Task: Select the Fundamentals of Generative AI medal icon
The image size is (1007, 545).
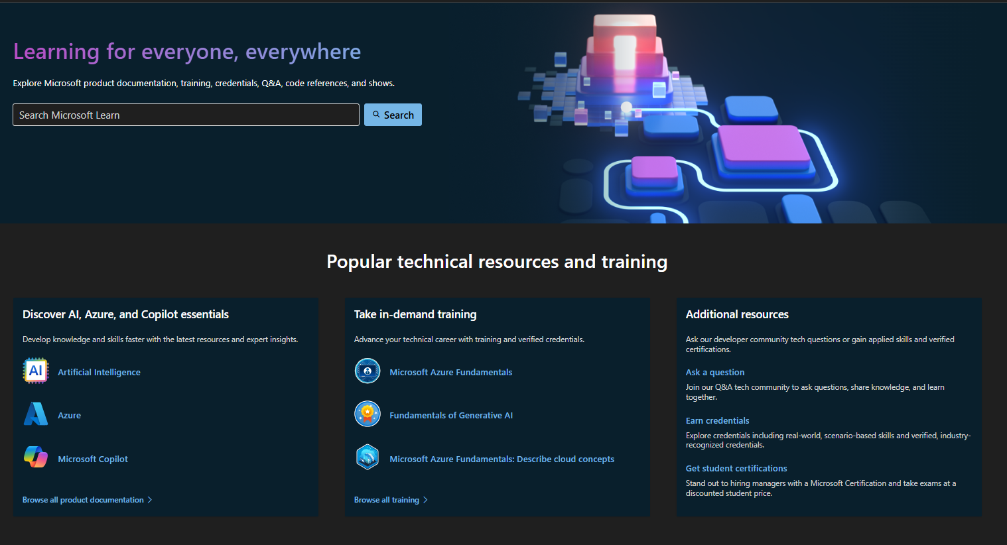Action: click(368, 414)
